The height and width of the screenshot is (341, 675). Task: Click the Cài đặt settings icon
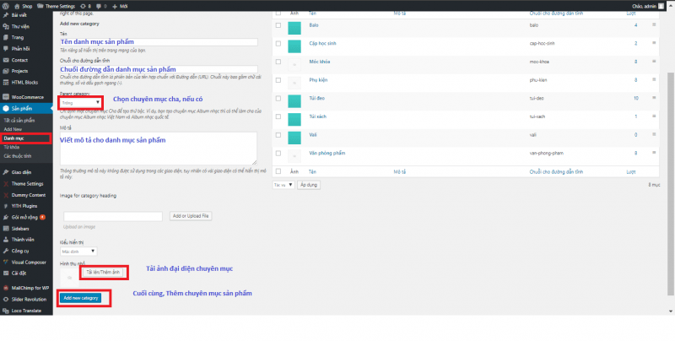coord(6,273)
